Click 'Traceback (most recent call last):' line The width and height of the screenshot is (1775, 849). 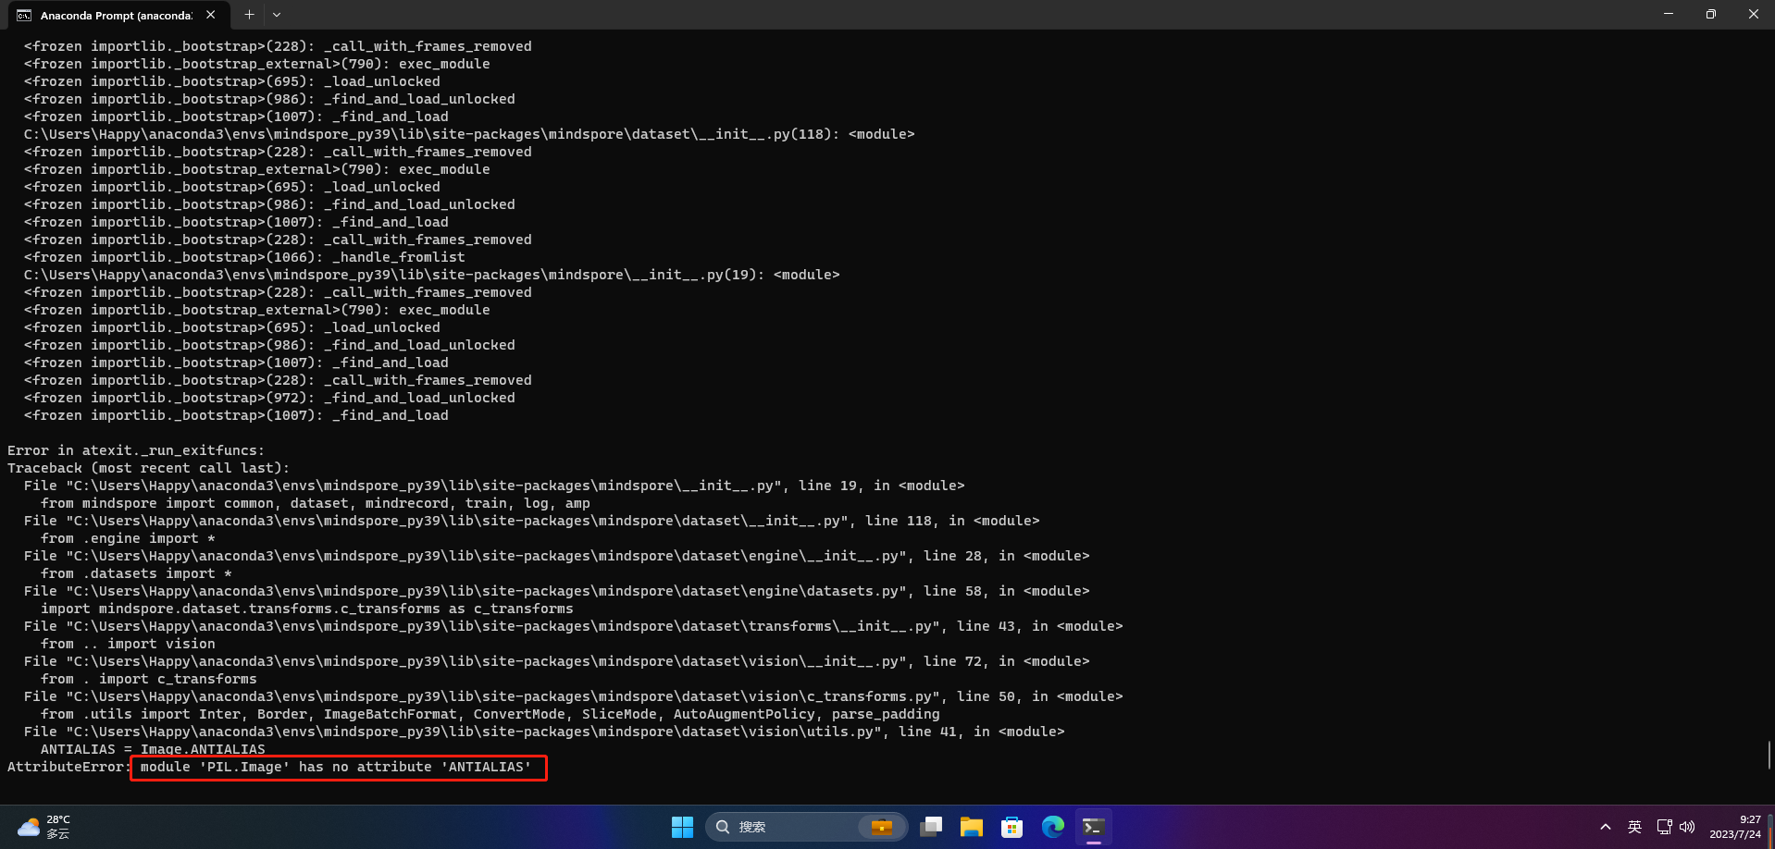tap(148, 468)
